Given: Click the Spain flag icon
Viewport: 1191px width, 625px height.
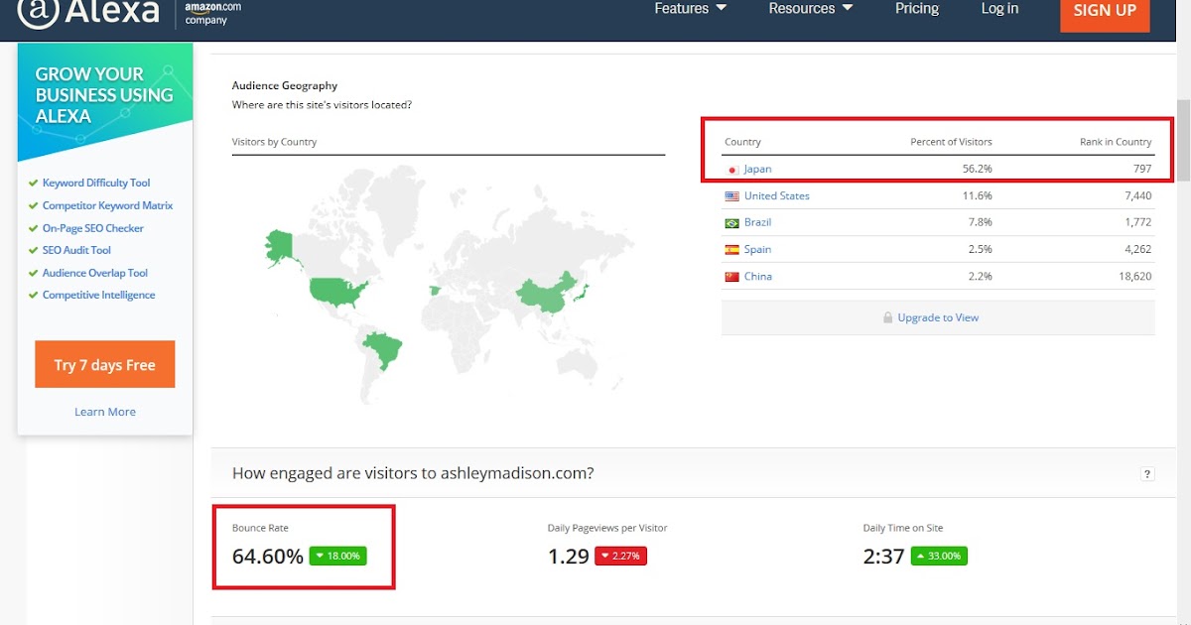Looking at the screenshot, I should [x=732, y=250].
